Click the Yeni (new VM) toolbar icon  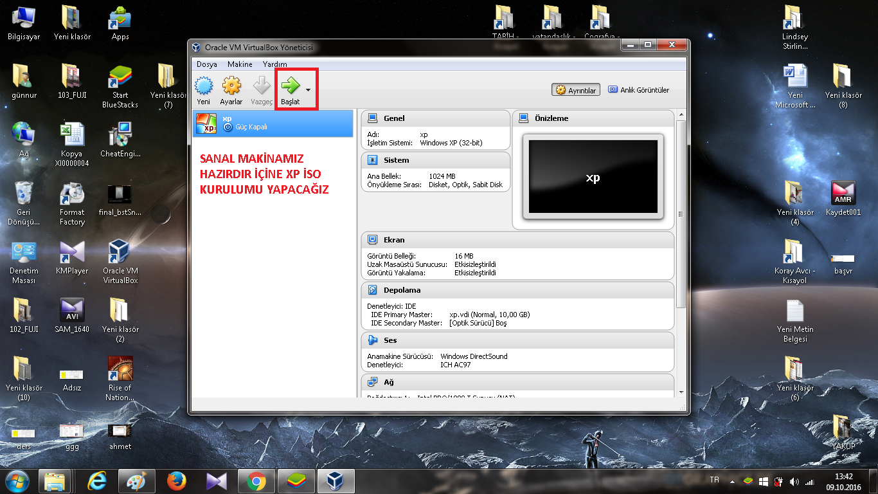[204, 90]
